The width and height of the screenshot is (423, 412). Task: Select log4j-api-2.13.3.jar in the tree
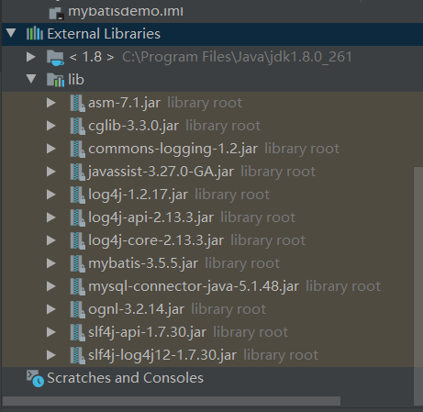click(x=150, y=217)
